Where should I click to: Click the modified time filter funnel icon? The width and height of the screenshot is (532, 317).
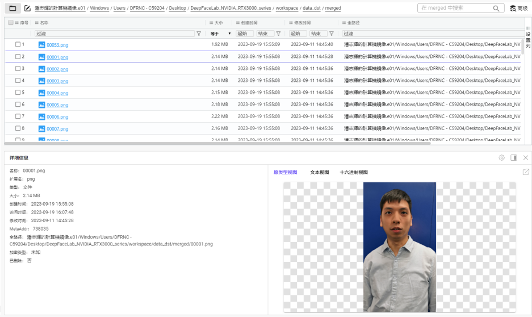click(332, 34)
